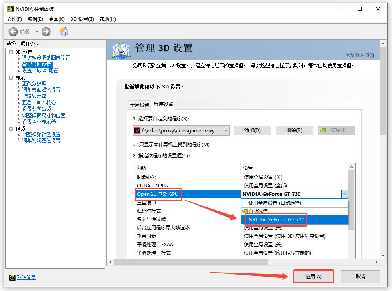Select the 各向异性过滤 feature row

tap(187, 219)
